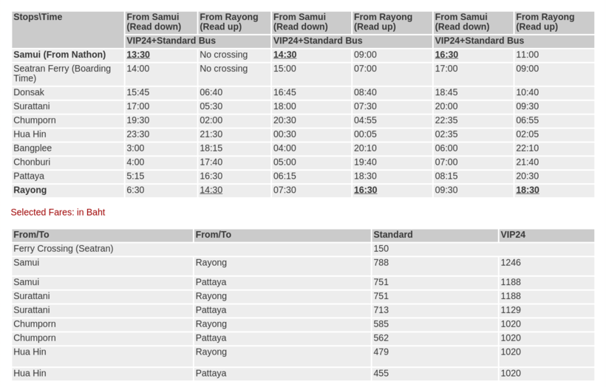Click the bold Rayong stop row label

coord(30,190)
